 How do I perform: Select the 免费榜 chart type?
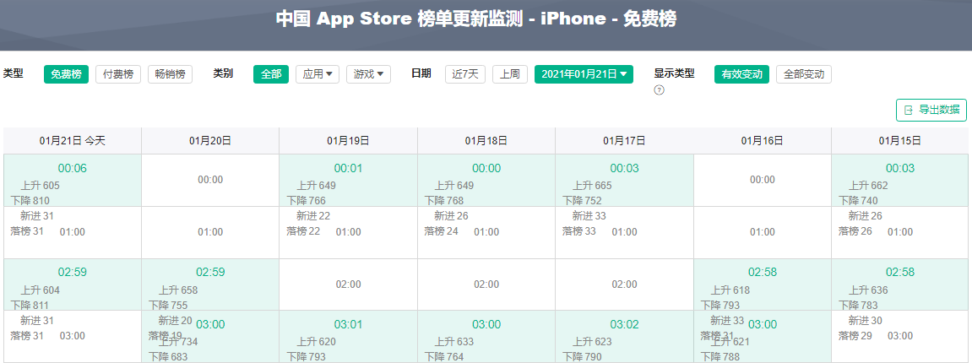66,74
